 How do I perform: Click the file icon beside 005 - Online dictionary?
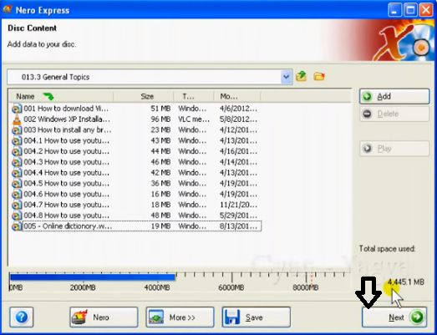17,226
